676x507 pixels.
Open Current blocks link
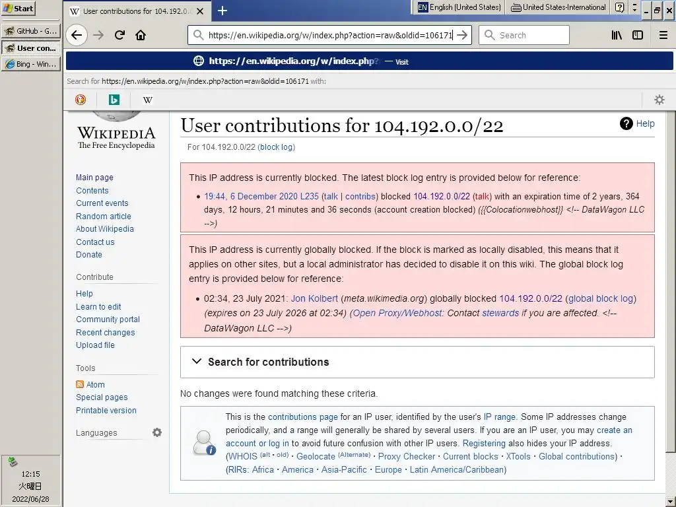(x=470, y=457)
